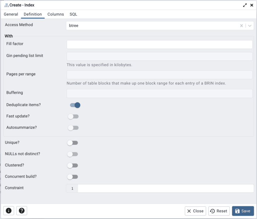The image size is (257, 219).
Task: Toggle off Deduplicate items switch
Action: click(75, 105)
